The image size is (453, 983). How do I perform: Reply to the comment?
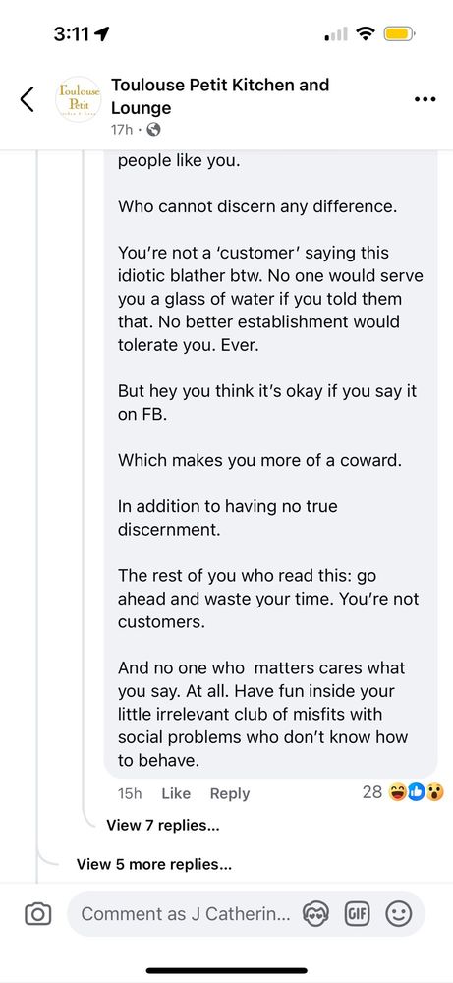coord(230,793)
